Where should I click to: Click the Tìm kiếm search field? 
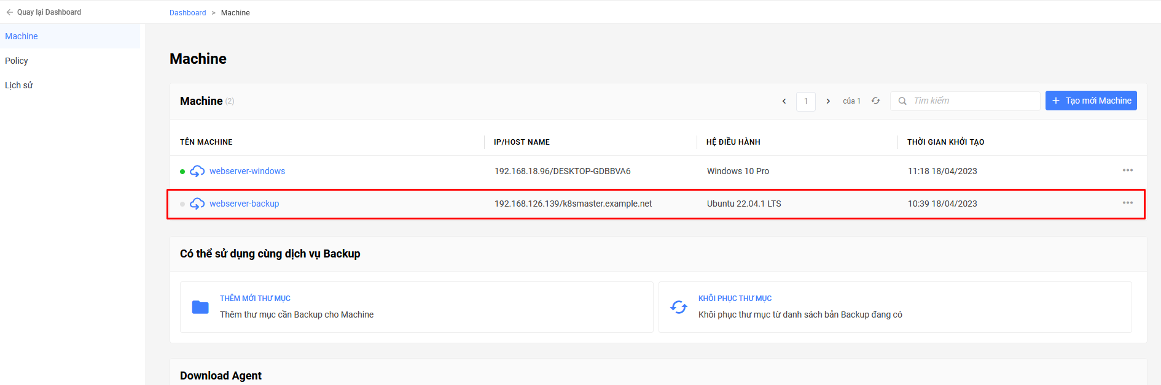tap(965, 101)
